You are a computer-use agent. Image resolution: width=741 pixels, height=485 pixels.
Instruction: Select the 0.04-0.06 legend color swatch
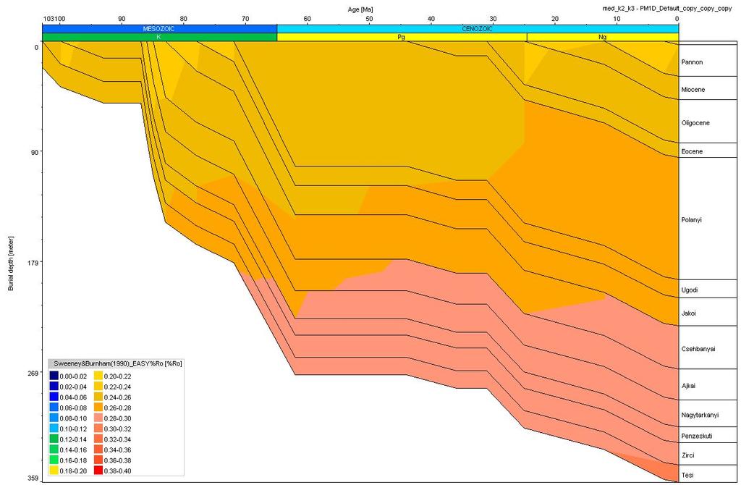coord(54,397)
